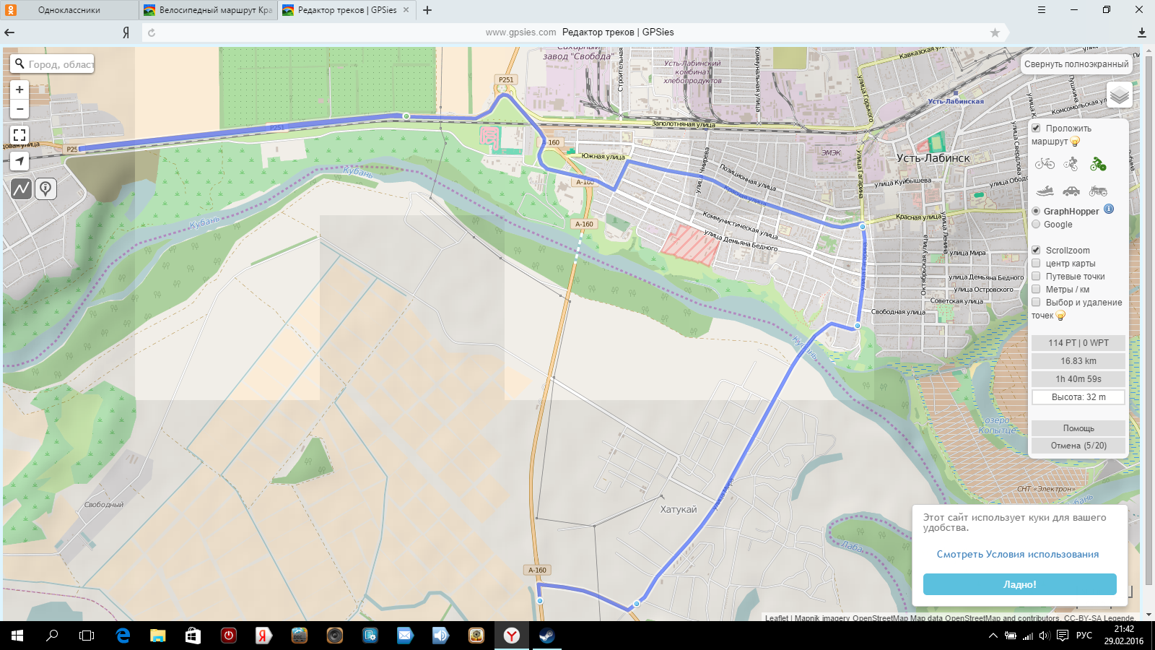Enable the Путевые точки checkbox

click(x=1036, y=276)
